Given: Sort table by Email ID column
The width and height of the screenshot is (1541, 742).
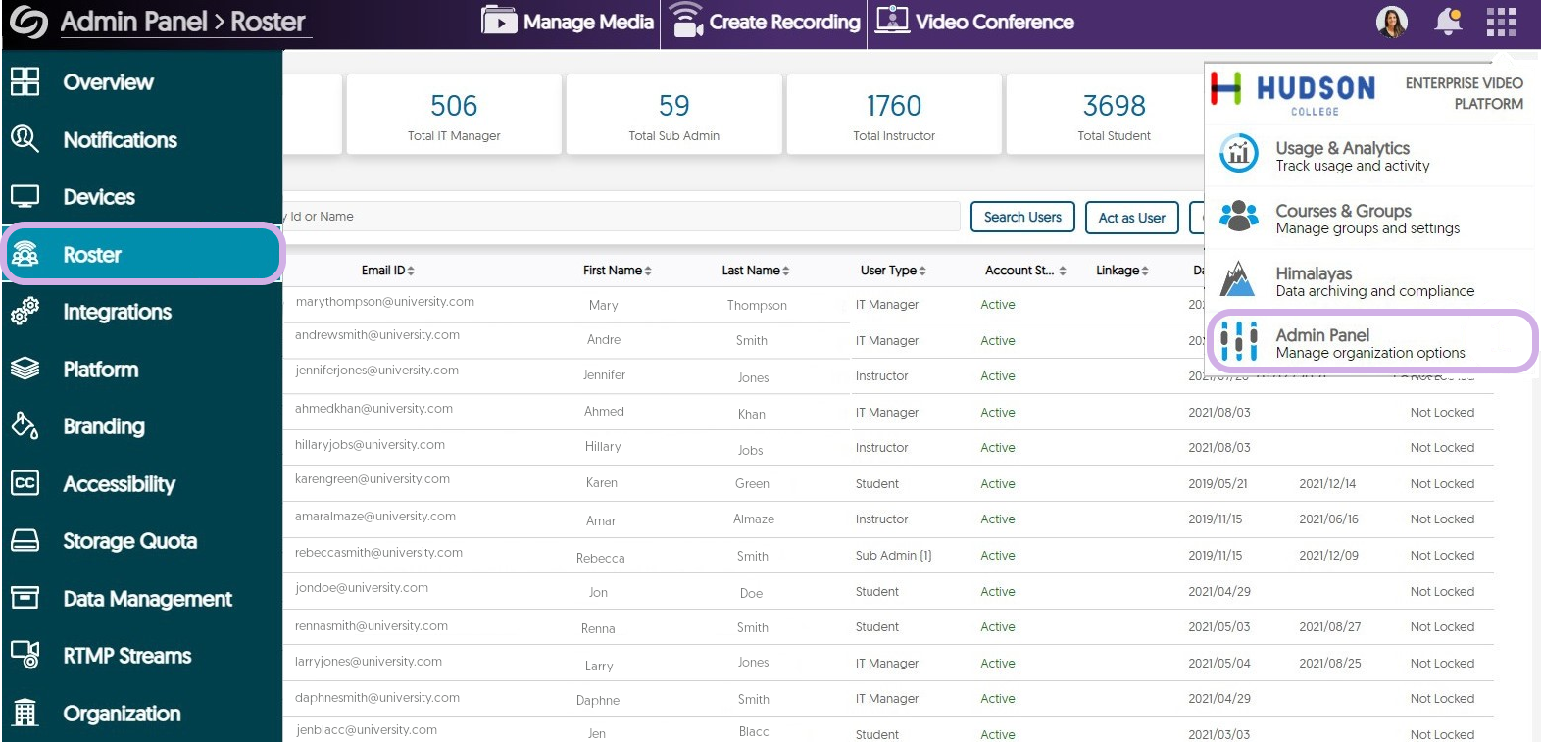Looking at the screenshot, I should 388,271.
